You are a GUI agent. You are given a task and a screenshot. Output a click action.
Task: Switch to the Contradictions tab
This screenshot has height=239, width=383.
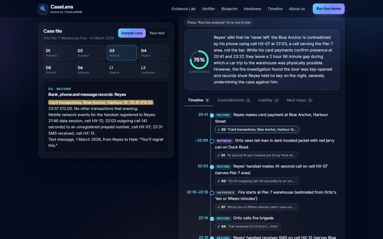[x=234, y=100]
